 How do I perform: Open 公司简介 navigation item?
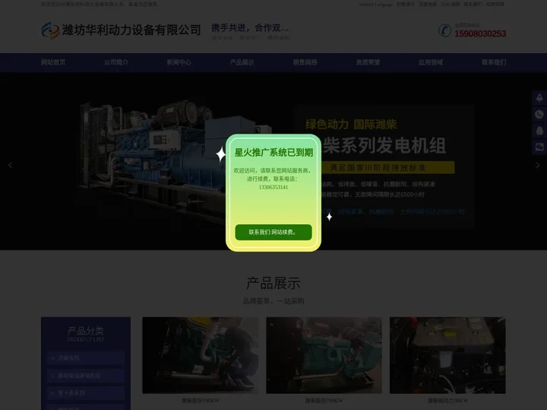116,62
